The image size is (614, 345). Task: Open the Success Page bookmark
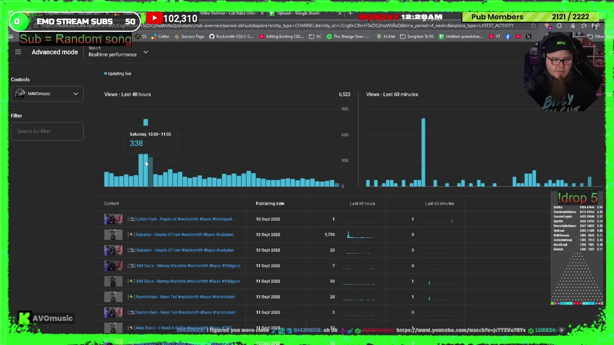189,36
